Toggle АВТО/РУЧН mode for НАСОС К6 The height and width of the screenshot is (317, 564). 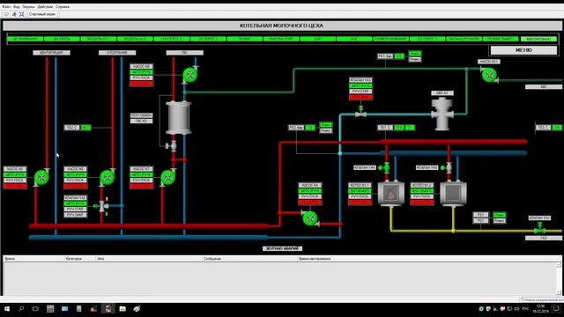pos(76,174)
